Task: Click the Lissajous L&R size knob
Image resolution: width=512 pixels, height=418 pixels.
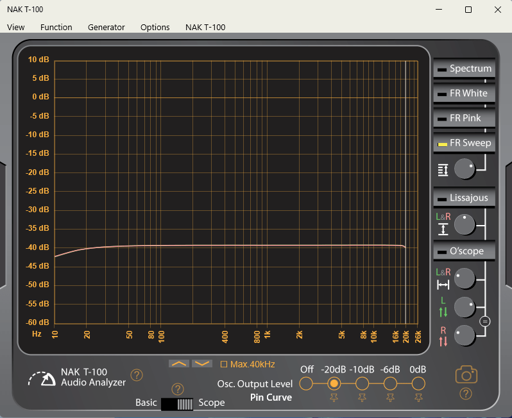Action: (x=465, y=224)
